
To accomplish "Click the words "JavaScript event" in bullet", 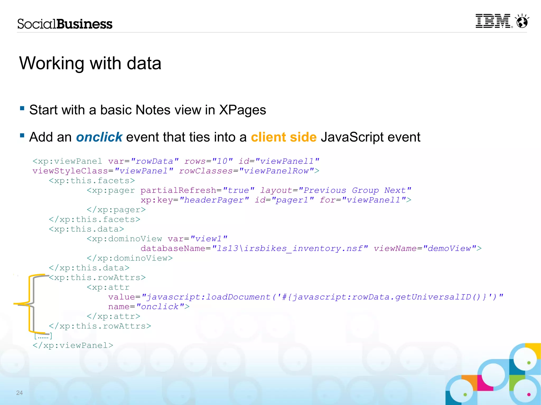I will 371,137.
